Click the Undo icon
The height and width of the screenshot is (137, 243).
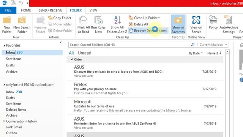point(21,3)
